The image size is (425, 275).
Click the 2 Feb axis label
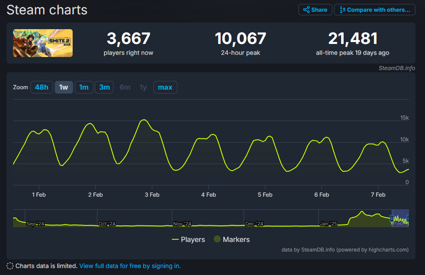click(x=95, y=195)
